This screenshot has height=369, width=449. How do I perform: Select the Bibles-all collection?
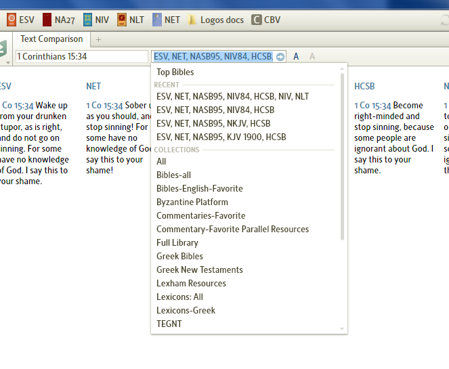click(173, 175)
